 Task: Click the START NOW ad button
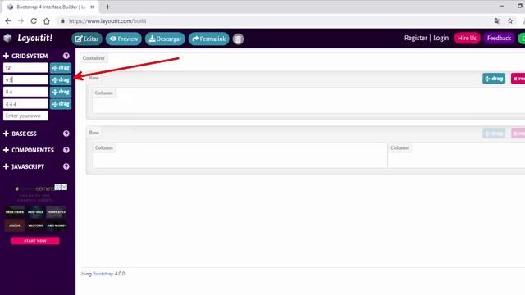(x=35, y=241)
